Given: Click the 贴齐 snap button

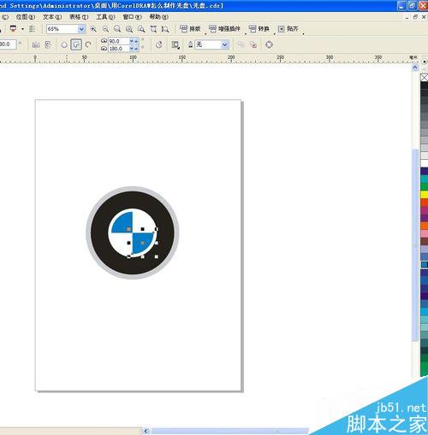Looking at the screenshot, I should point(288,29).
